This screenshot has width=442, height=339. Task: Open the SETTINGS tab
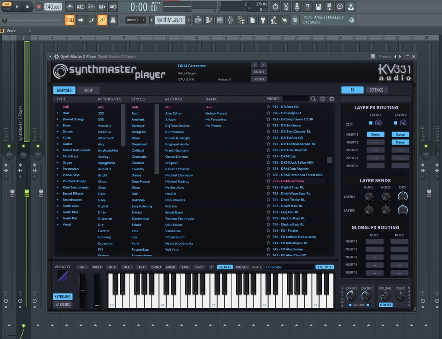[376, 90]
